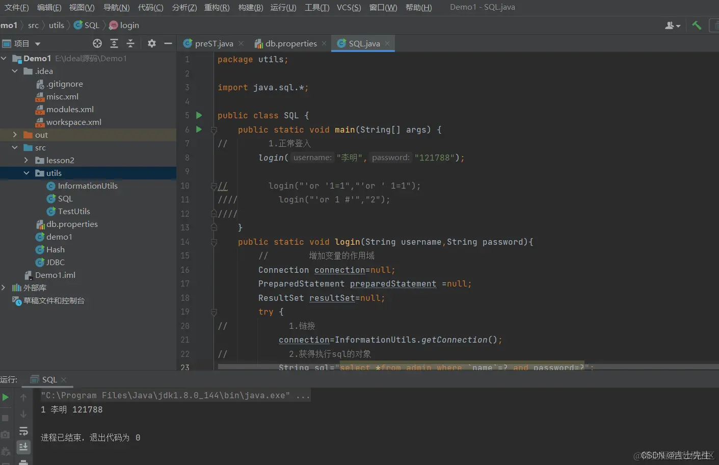Select .gitignore in project tree

point(64,84)
